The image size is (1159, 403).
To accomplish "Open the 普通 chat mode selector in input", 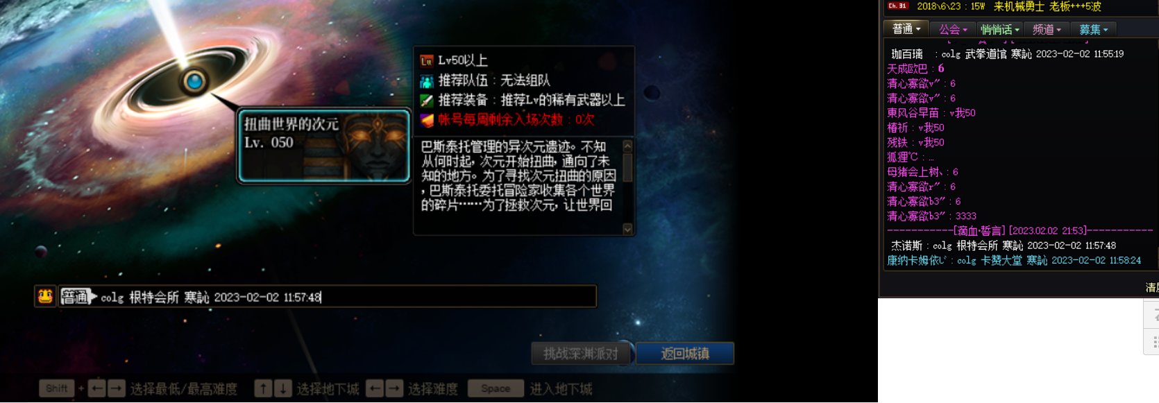I will (78, 297).
